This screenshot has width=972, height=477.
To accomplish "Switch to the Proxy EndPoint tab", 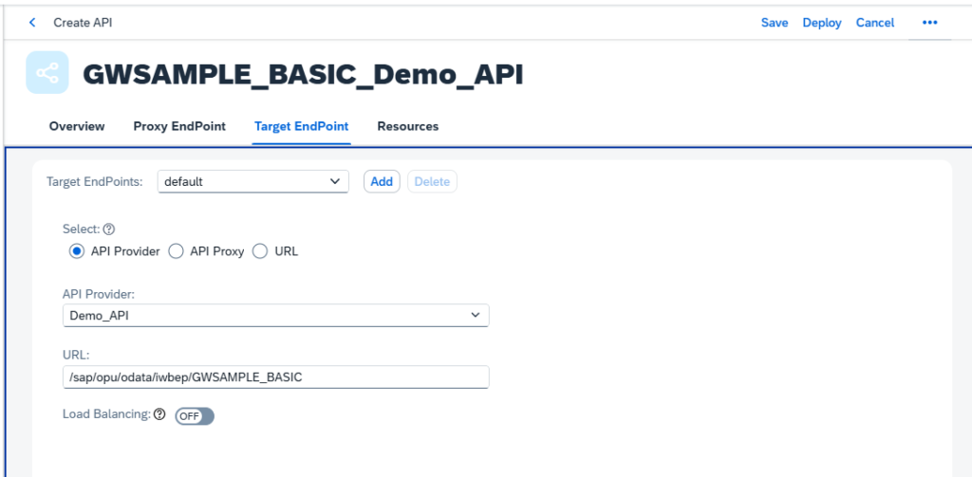I will pyautogui.click(x=179, y=126).
